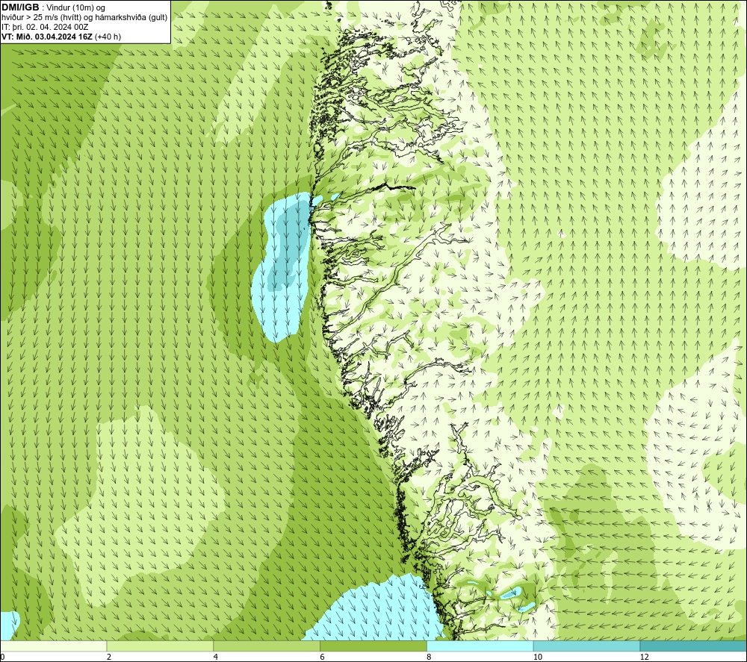Click the small cyan patch at the bottom-left edge

tap(8, 625)
